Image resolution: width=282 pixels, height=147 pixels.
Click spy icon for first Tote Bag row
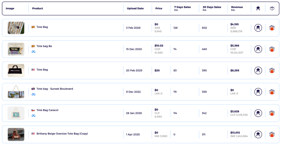[258, 28]
